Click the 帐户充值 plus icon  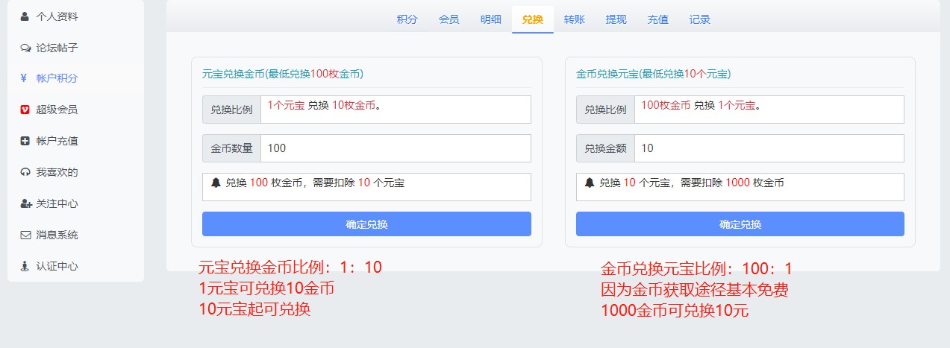coord(25,141)
